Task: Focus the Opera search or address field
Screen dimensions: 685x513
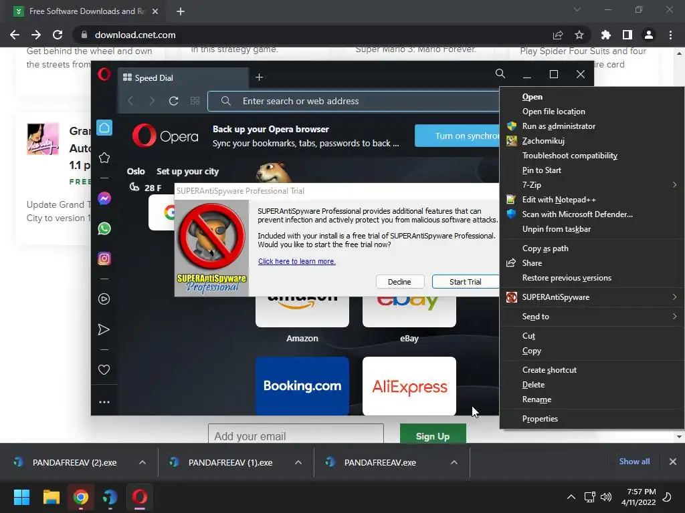Action: pos(354,102)
